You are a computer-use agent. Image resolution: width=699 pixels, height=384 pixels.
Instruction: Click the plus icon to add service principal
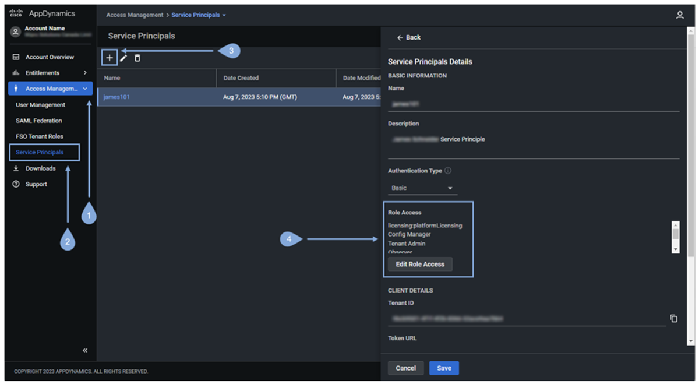pos(110,58)
